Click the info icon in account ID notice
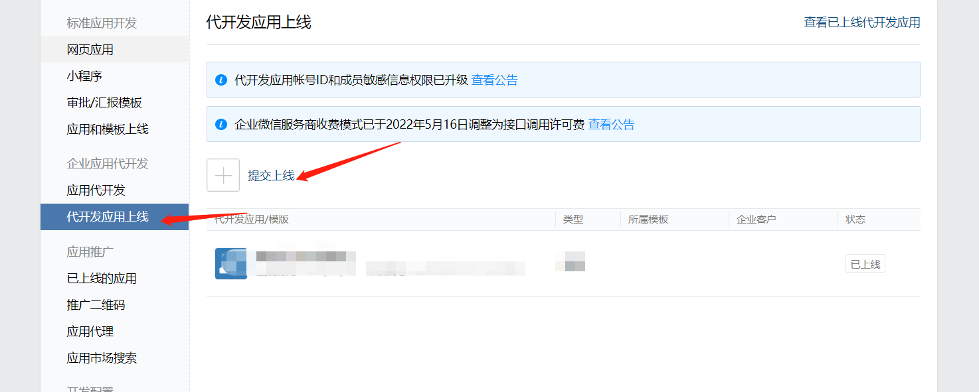The image size is (979, 392). tap(222, 80)
